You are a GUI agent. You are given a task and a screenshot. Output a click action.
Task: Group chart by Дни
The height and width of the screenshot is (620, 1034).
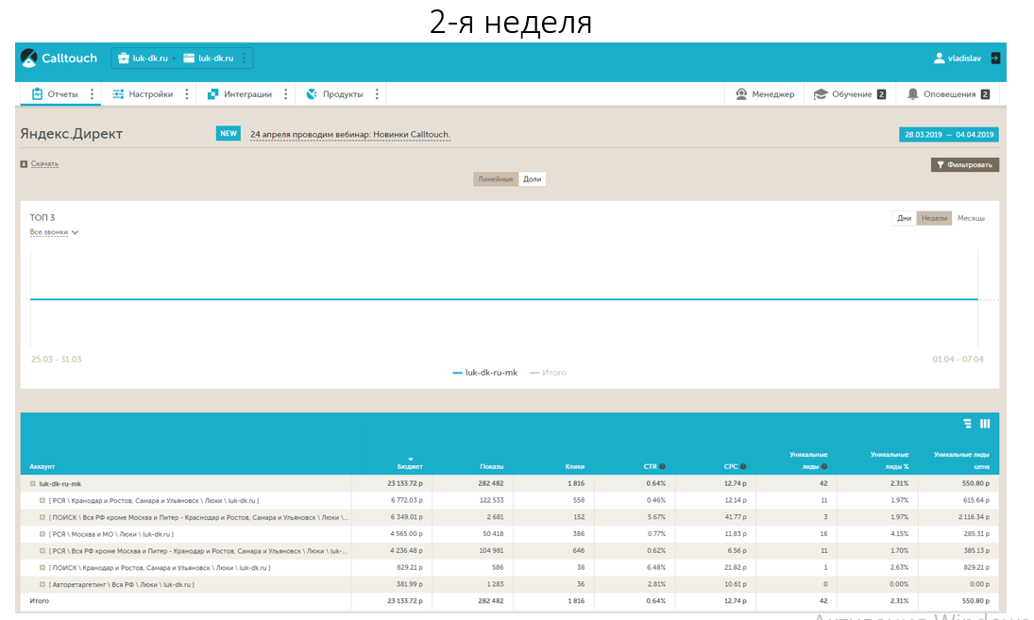[x=904, y=218]
